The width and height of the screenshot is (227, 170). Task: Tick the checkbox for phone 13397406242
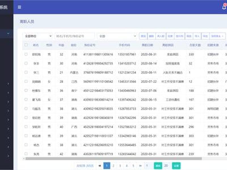pyautogui.click(x=26, y=99)
